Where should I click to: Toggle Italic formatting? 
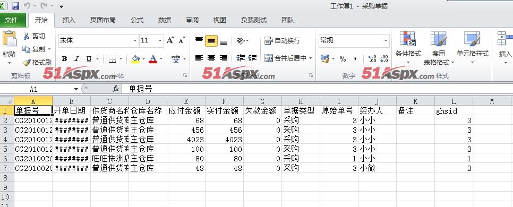(x=76, y=59)
